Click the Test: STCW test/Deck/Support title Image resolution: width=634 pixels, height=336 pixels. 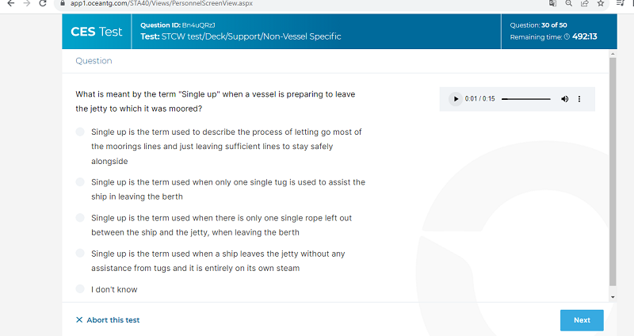click(241, 36)
